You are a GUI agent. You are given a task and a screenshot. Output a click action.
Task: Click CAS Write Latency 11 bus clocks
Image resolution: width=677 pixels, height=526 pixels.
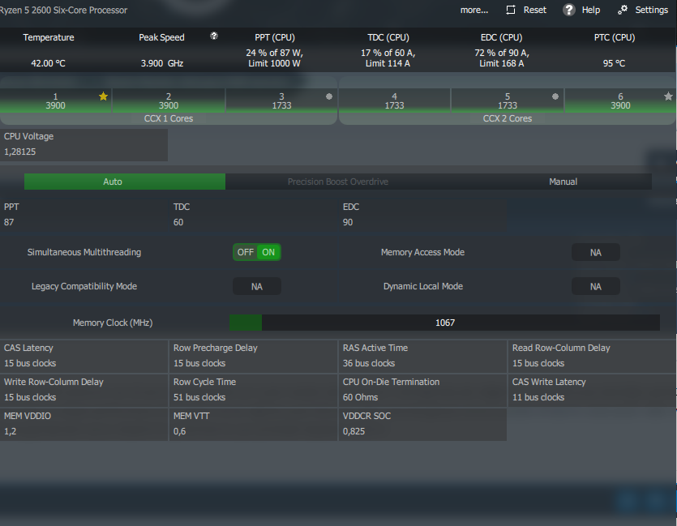538,397
